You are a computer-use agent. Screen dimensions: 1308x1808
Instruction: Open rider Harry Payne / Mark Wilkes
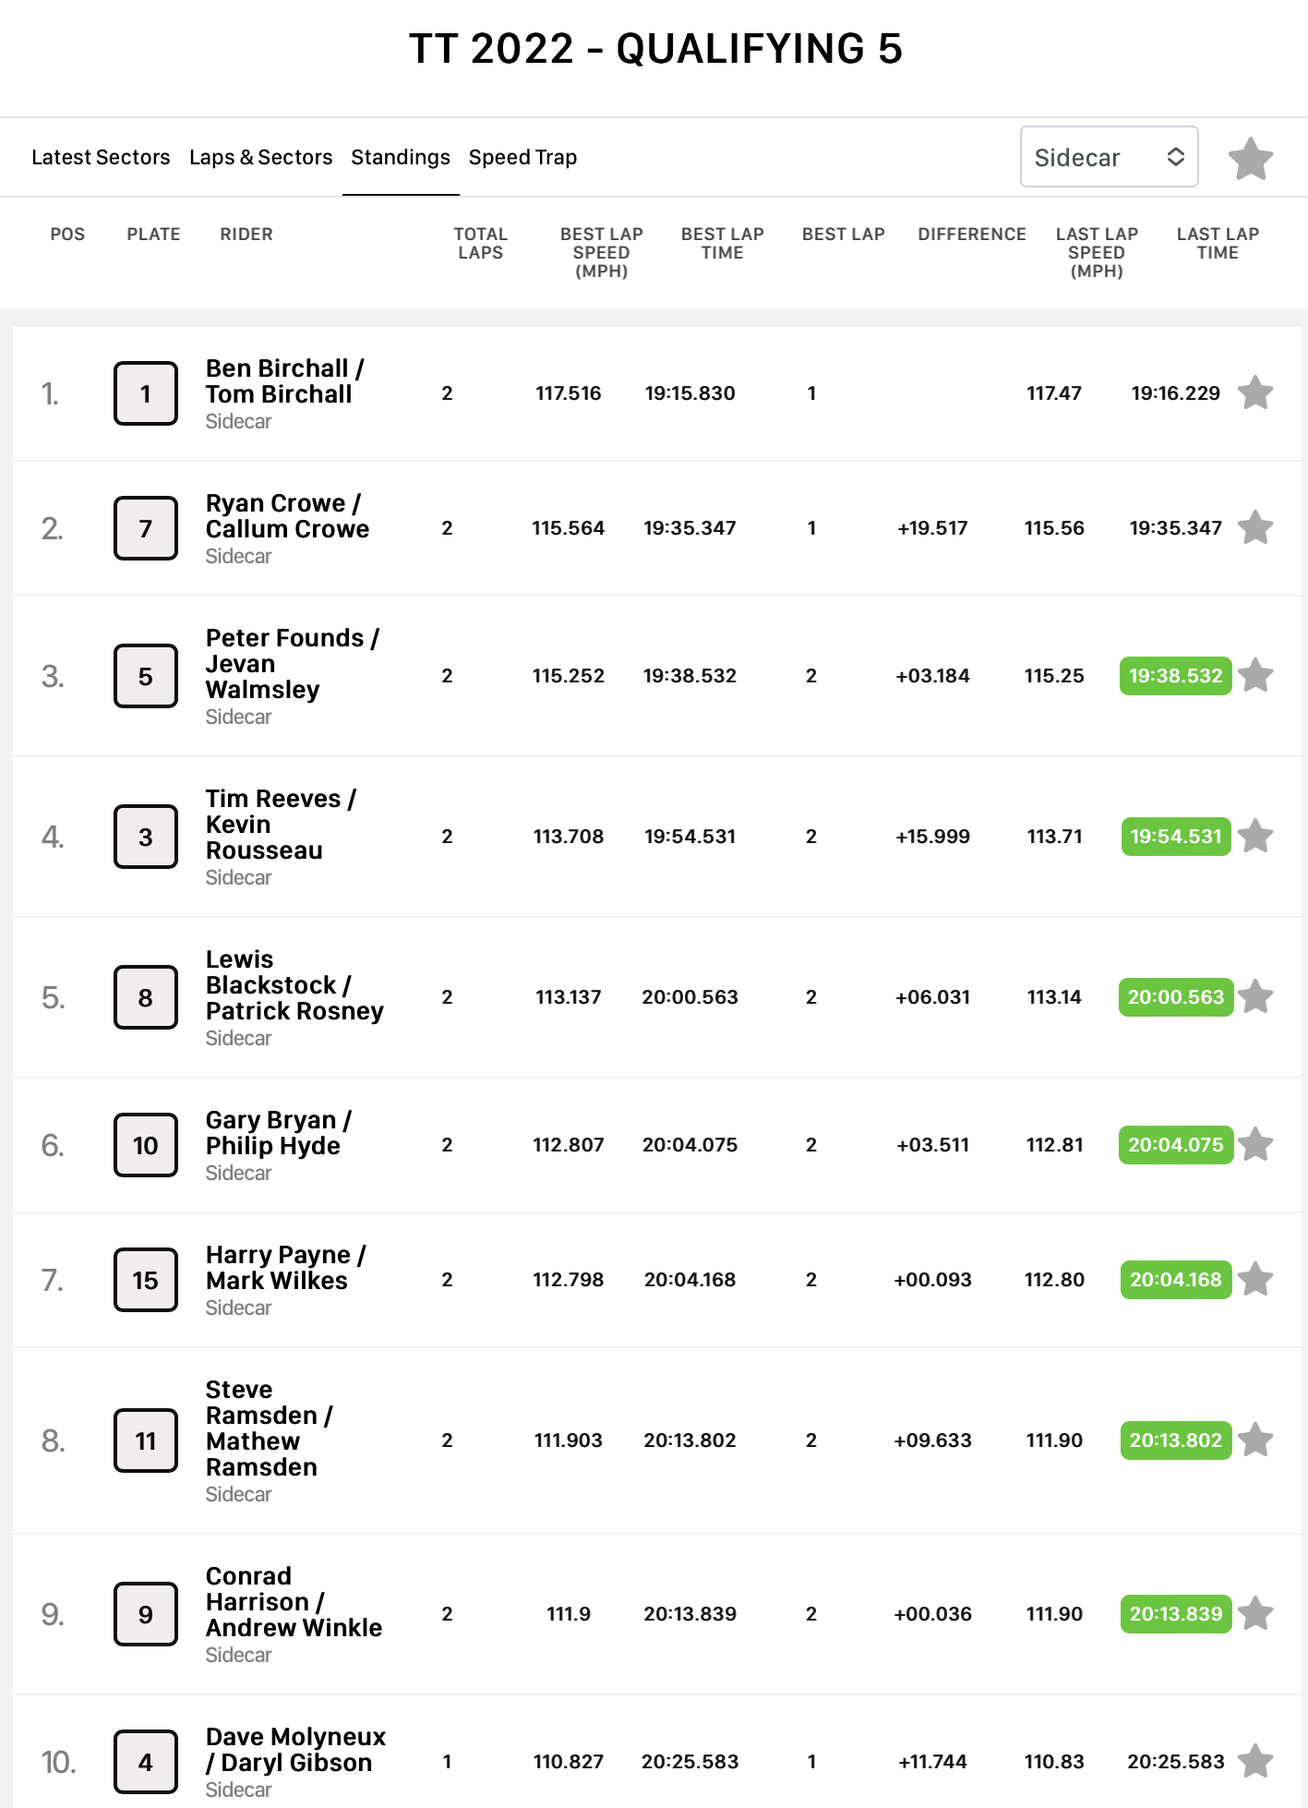(286, 1268)
